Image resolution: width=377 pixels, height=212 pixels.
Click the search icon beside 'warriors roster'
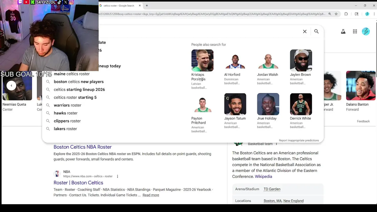(48, 105)
